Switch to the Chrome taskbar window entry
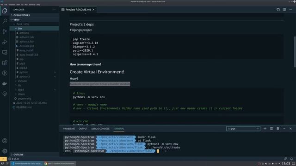Viewport: 296px width, 166px height. click(60, 164)
